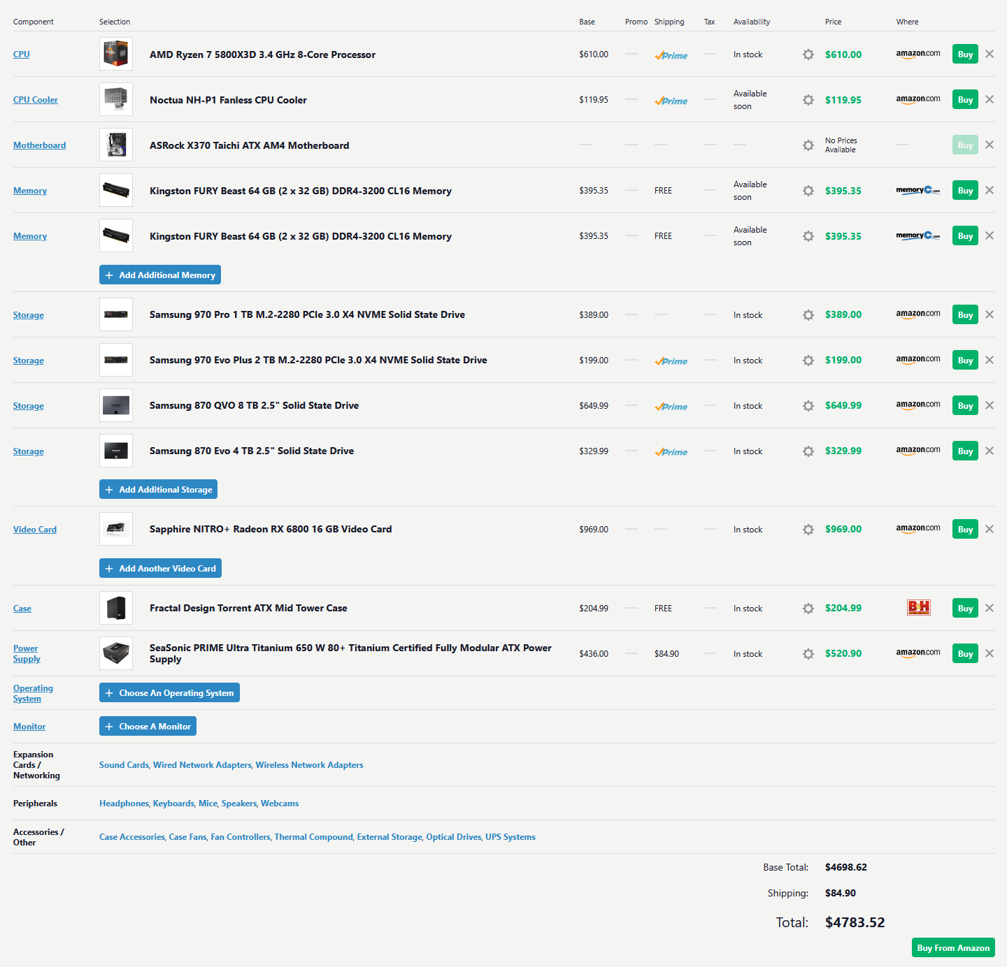Open the Video Card category link
The image size is (1007, 967).
click(35, 530)
